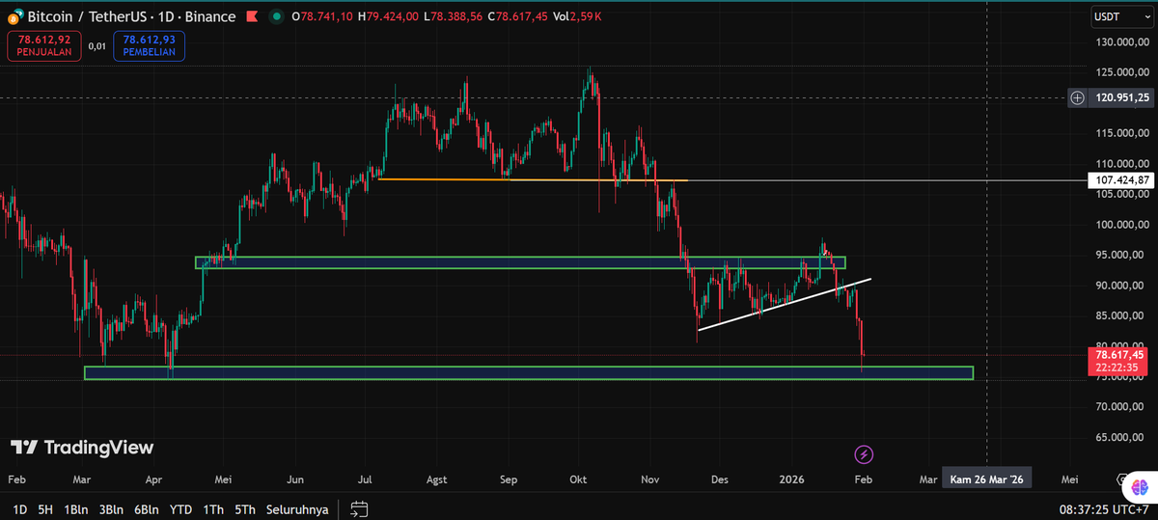Viewport: 1158px width, 520px height.
Task: Select the lower green rectangle zone near 75.000
Action: tap(529, 372)
